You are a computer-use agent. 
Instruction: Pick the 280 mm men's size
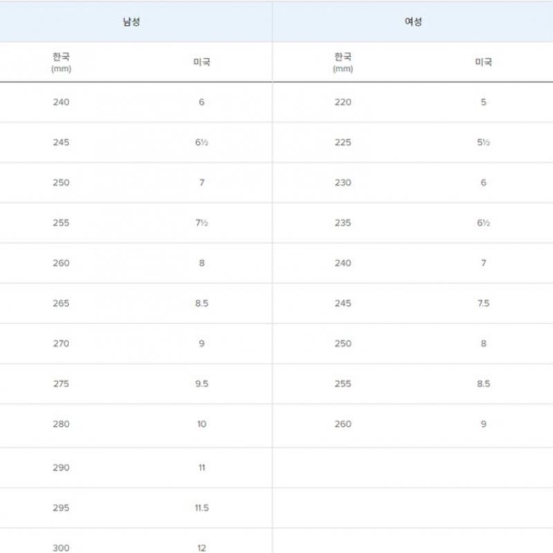pyautogui.click(x=62, y=424)
